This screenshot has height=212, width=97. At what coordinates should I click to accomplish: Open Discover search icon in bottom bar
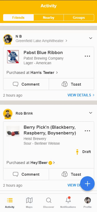pos(49,200)
